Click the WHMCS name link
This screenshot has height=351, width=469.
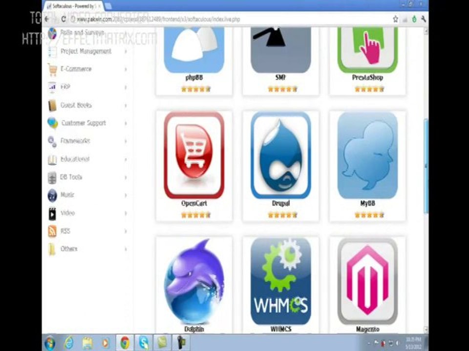pyautogui.click(x=280, y=329)
